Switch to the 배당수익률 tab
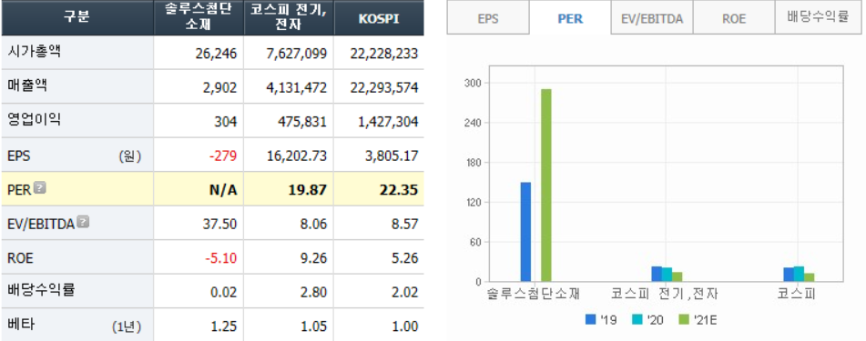866x341 pixels. pos(818,17)
